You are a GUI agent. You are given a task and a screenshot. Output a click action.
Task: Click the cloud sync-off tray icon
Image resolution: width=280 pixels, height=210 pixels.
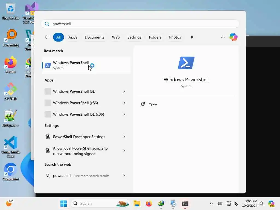click(x=220, y=203)
